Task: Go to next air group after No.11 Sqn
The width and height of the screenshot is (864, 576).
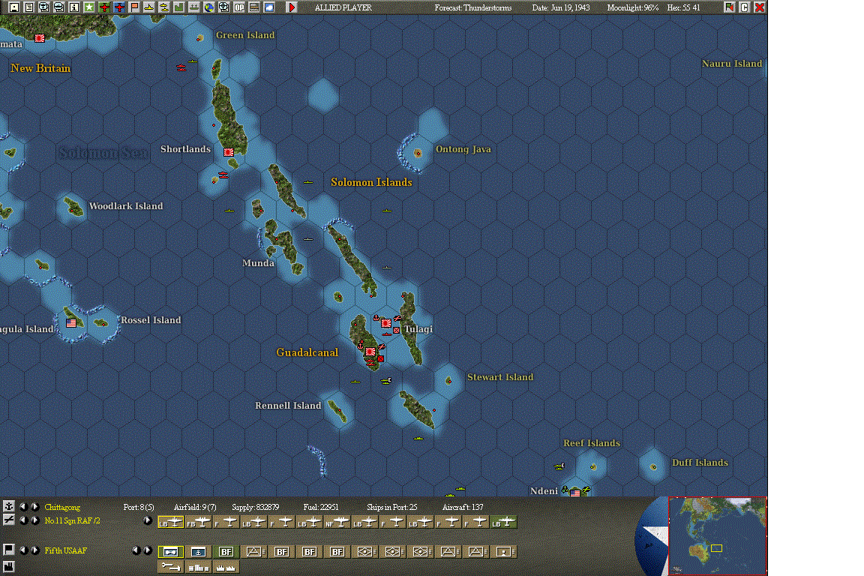Action: coord(34,520)
